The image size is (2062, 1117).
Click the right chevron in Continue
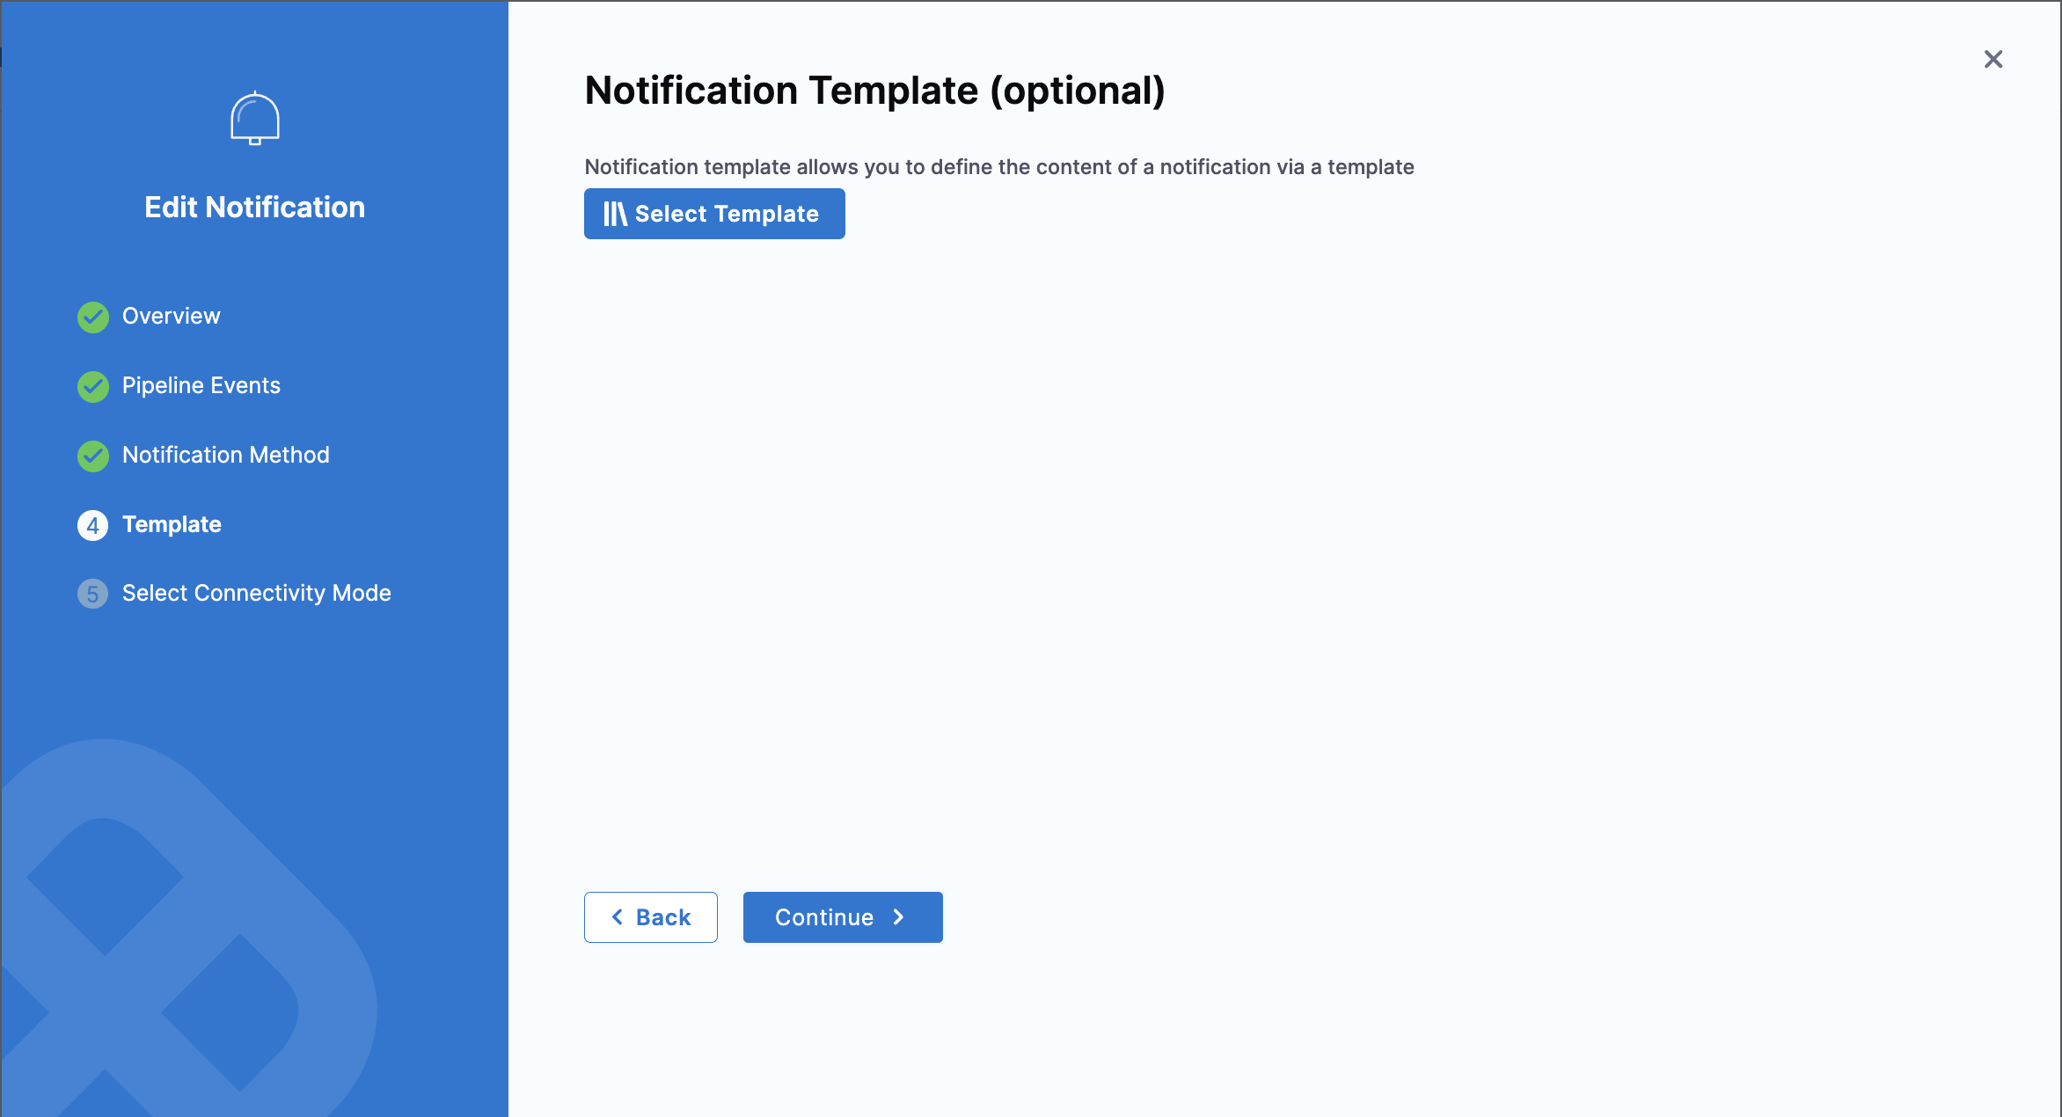pos(898,917)
